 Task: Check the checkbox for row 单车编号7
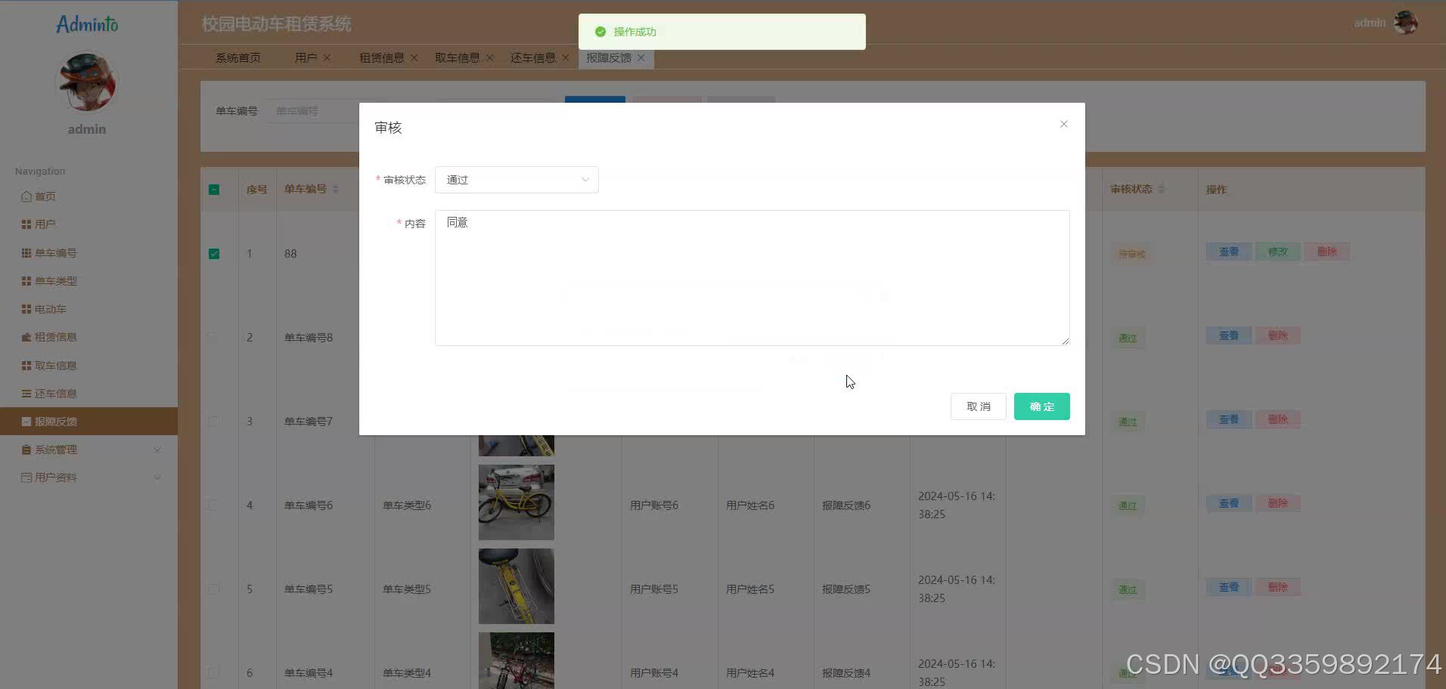214,422
